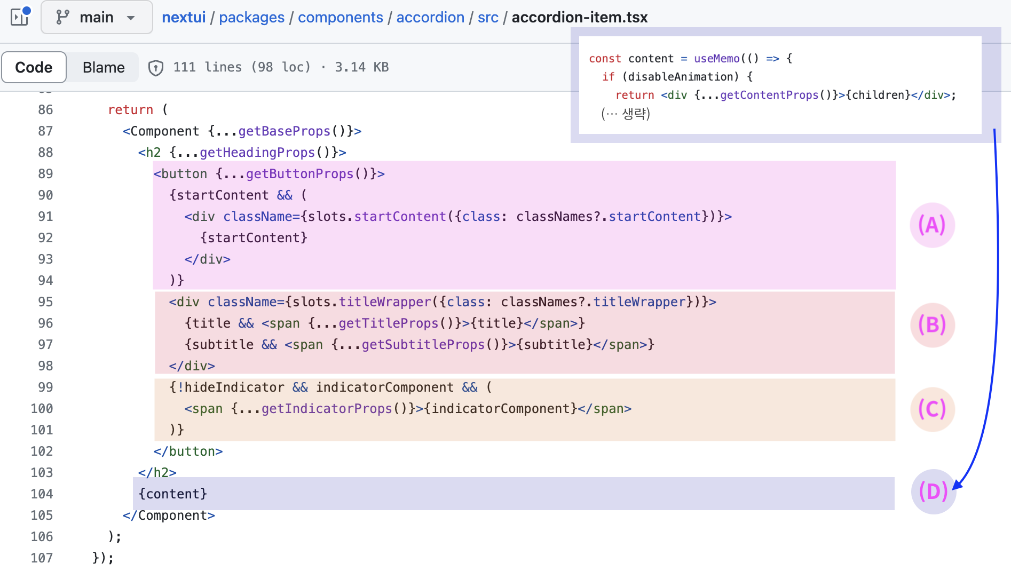Image resolution: width=1011 pixels, height=571 pixels.
Task: Click getSubtitleProps on line 97
Action: (423, 345)
